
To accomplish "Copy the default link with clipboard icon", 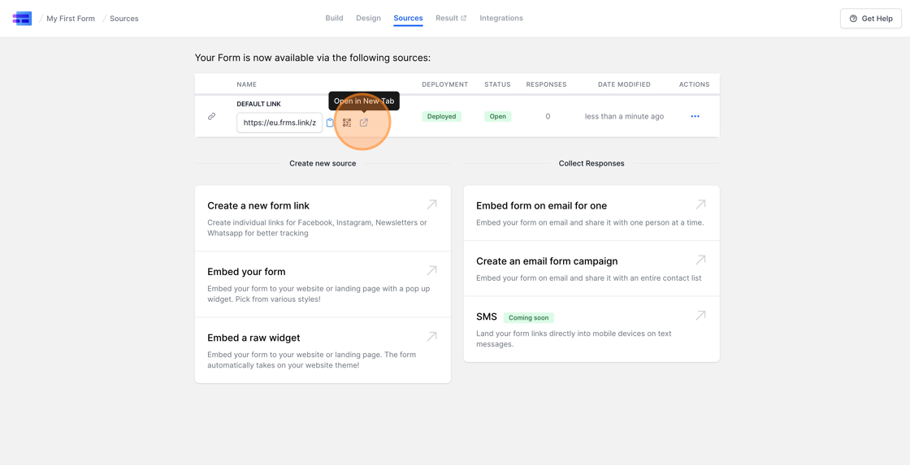I will pyautogui.click(x=330, y=123).
